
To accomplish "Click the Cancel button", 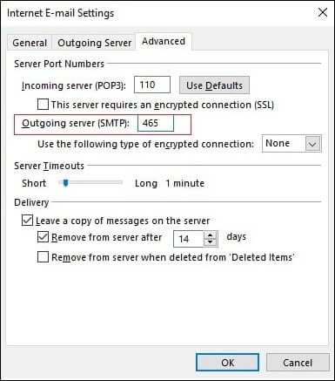I will [298, 363].
